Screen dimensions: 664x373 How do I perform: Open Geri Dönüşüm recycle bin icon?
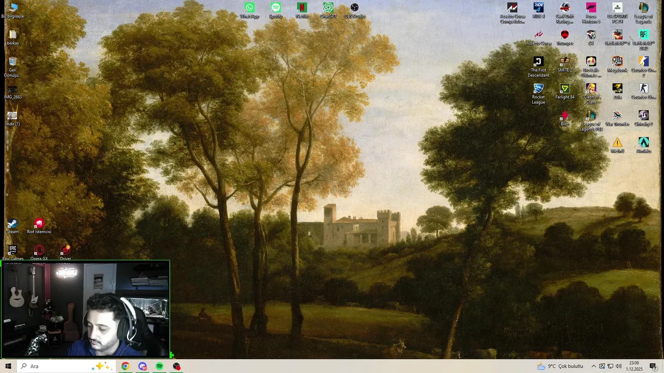click(12, 67)
